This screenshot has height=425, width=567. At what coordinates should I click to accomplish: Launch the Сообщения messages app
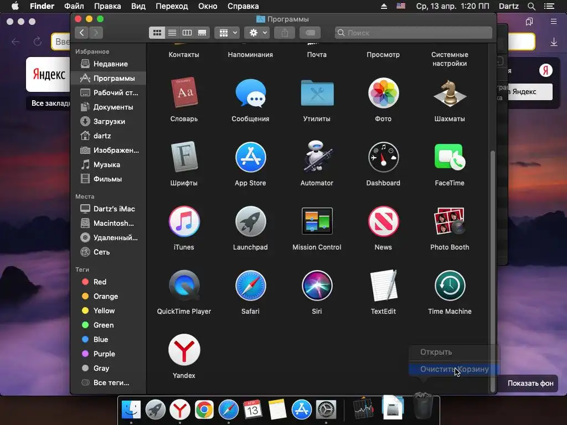pyautogui.click(x=250, y=93)
